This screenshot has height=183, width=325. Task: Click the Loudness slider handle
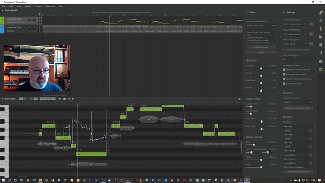click(x=261, y=69)
